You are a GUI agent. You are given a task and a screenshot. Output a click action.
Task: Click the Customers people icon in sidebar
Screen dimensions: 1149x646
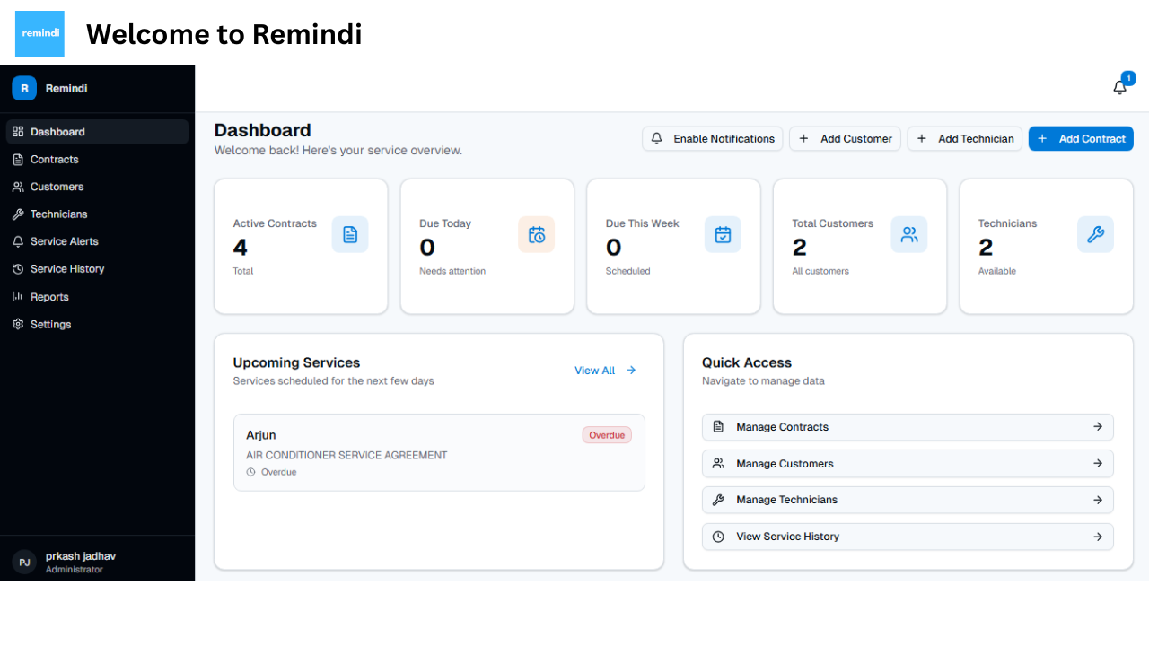[18, 187]
